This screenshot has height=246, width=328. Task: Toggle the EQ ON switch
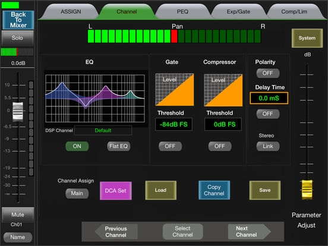click(77, 146)
